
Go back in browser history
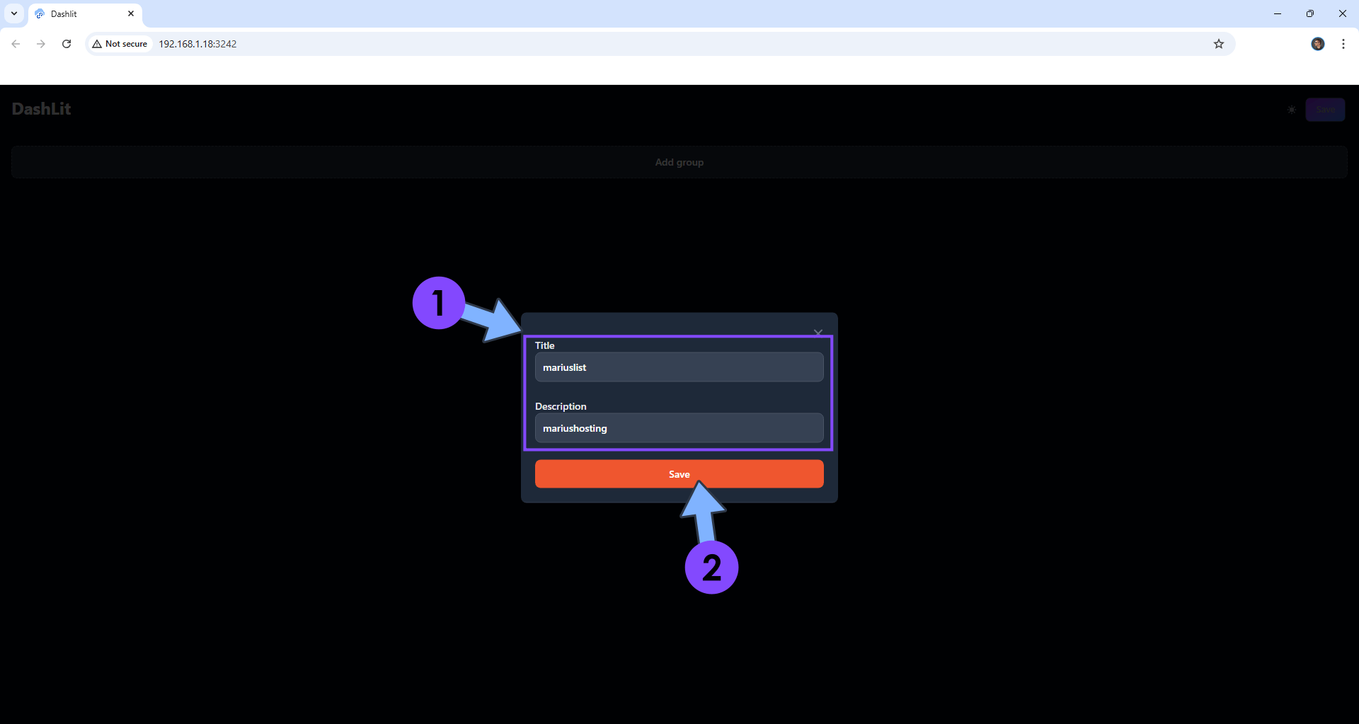tap(16, 44)
